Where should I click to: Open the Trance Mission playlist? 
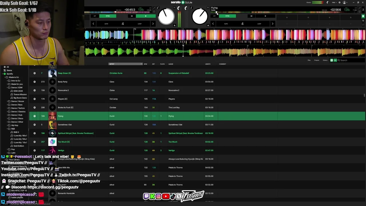point(20,94)
